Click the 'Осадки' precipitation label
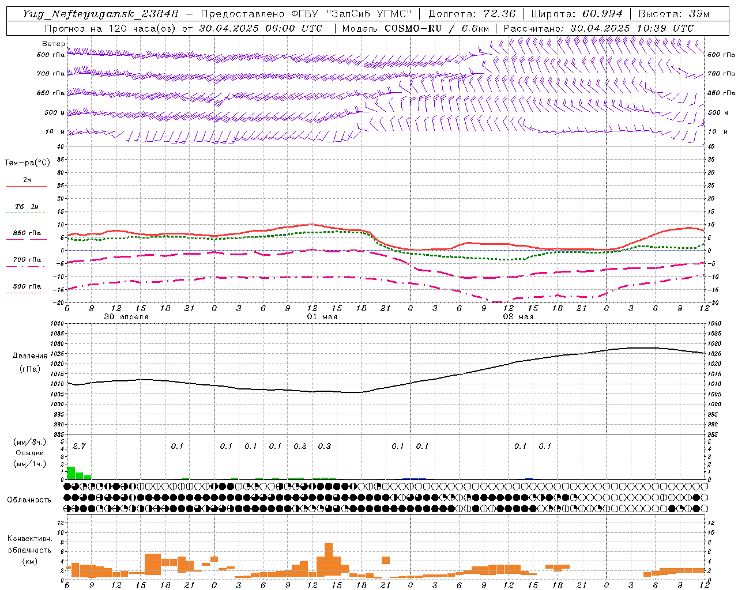Image resolution: width=738 pixels, height=590 pixels. 29,453
